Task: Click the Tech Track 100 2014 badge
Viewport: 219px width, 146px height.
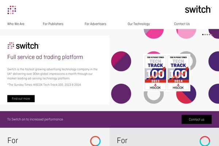Action: [178, 73]
